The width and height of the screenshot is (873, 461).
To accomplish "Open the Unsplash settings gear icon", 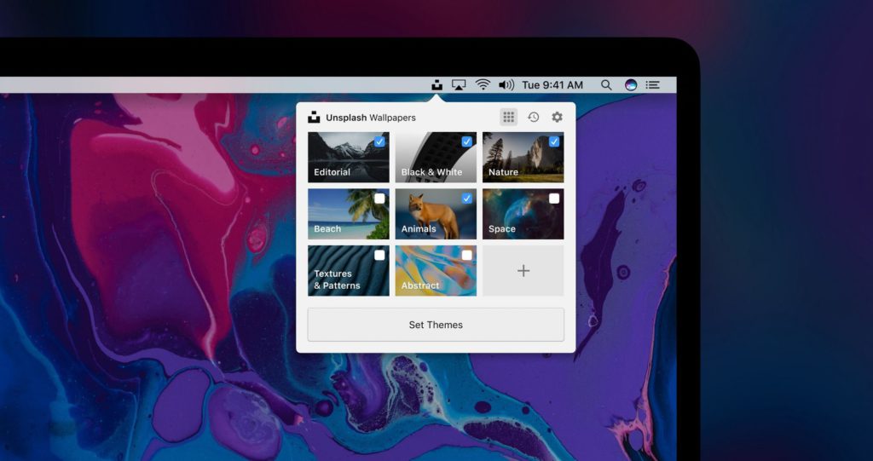I will [557, 117].
